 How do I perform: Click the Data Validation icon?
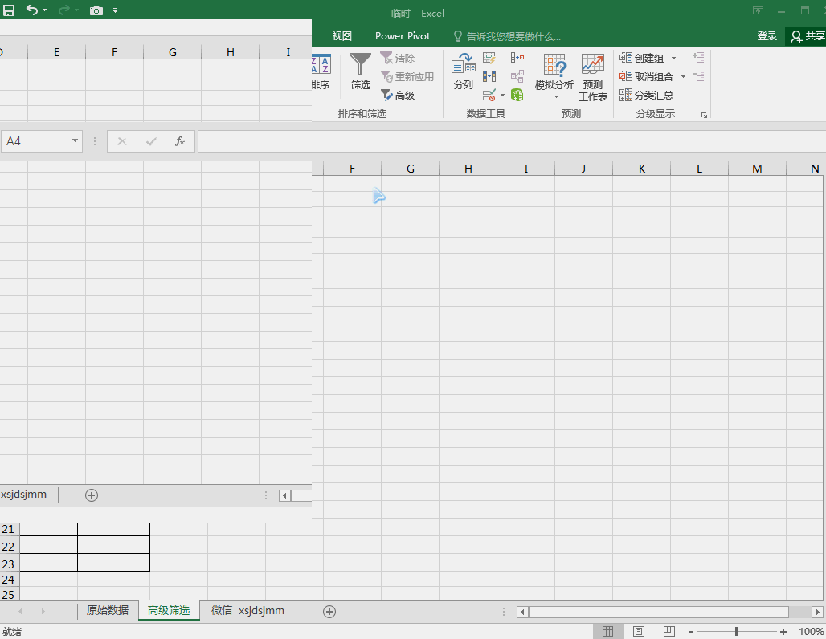click(x=489, y=96)
